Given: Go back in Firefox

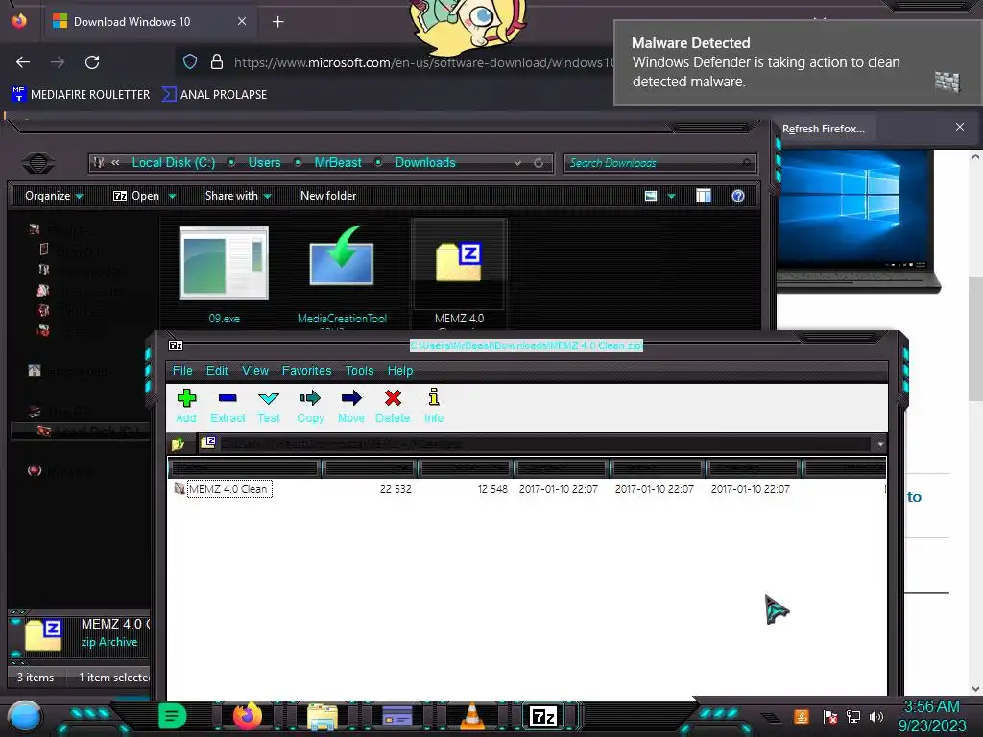Looking at the screenshot, I should click(x=23, y=62).
